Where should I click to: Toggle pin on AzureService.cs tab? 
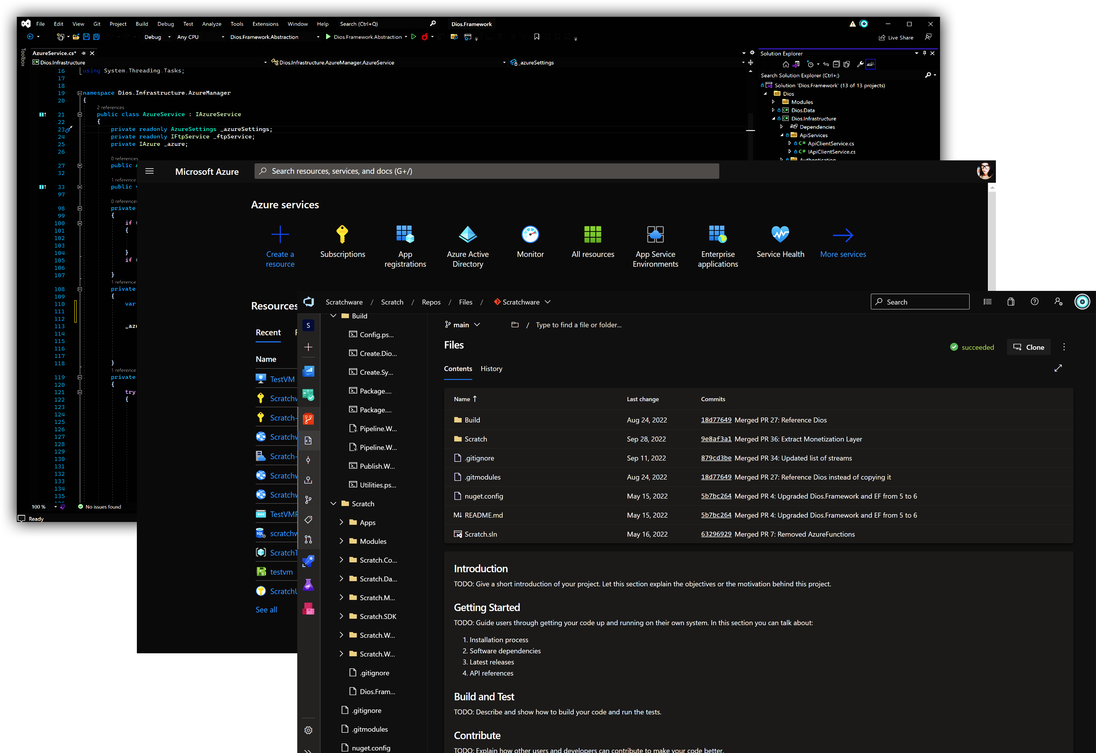pyautogui.click(x=84, y=53)
